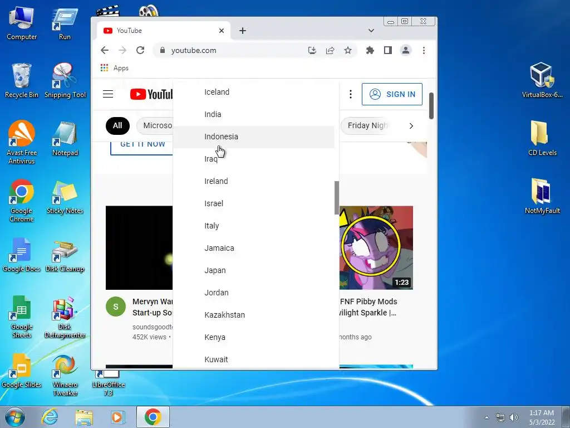Select Snipping Tool desktop icon
Screen dimensions: 570x428
pyautogui.click(x=65, y=80)
